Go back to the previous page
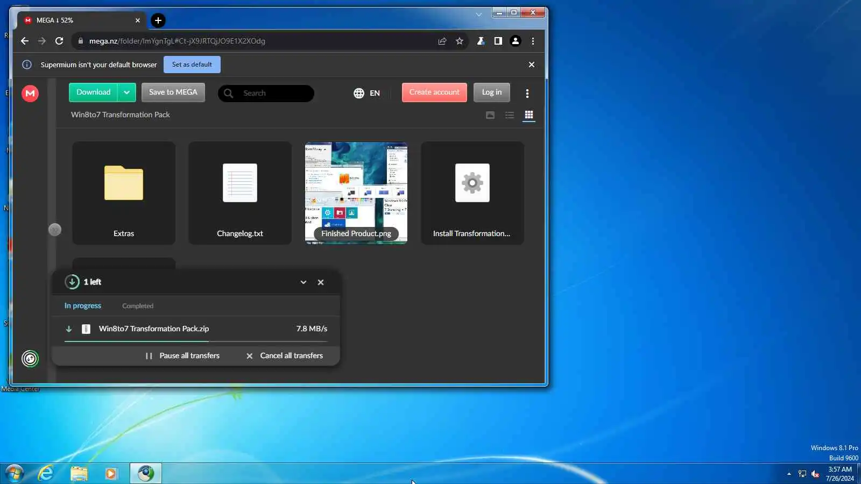The height and width of the screenshot is (484, 861). coord(25,41)
